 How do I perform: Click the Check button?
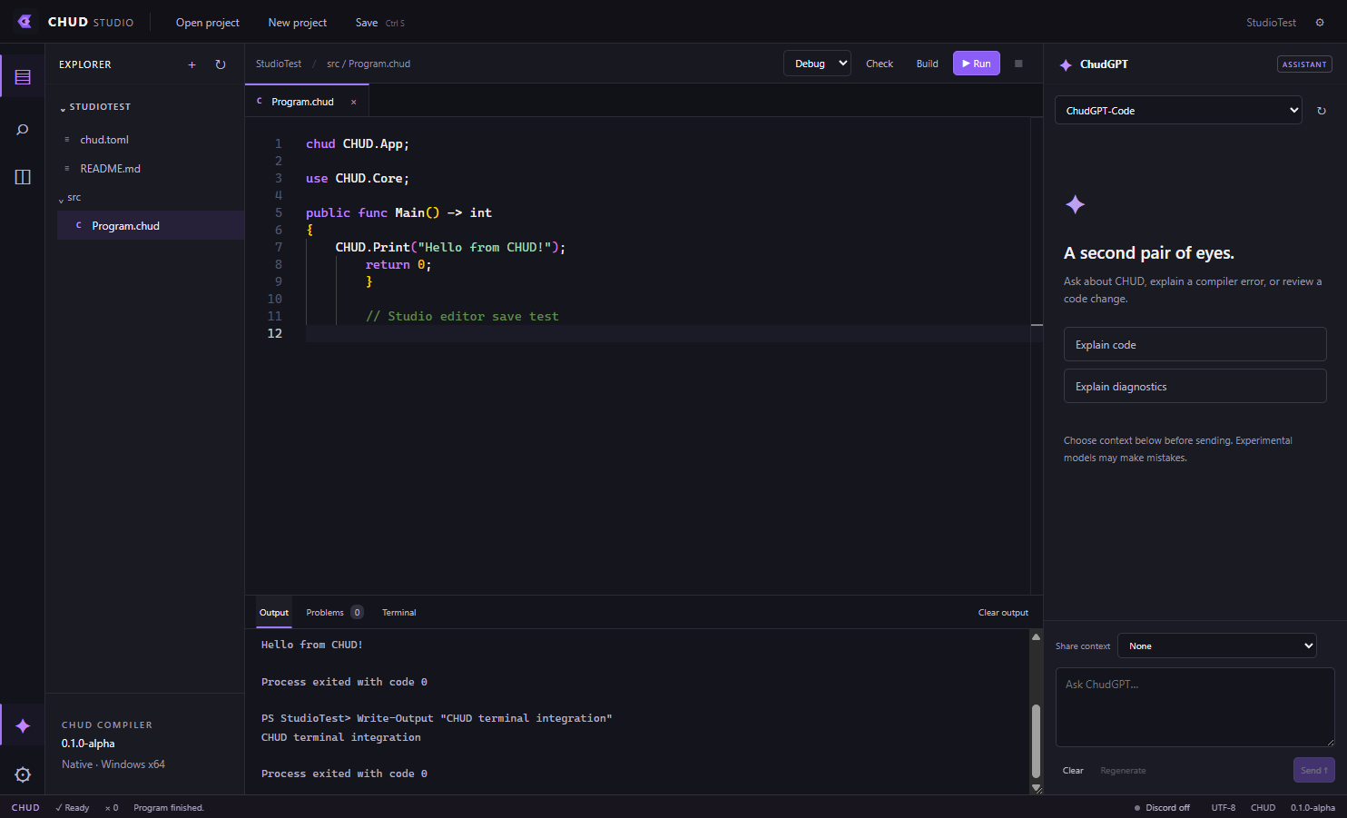tap(880, 64)
